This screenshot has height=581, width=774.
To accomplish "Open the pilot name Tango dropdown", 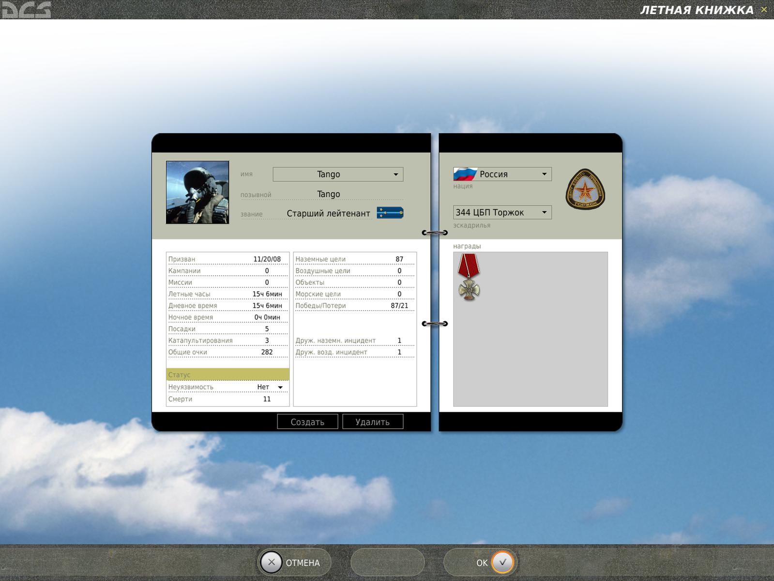I will tap(338, 174).
